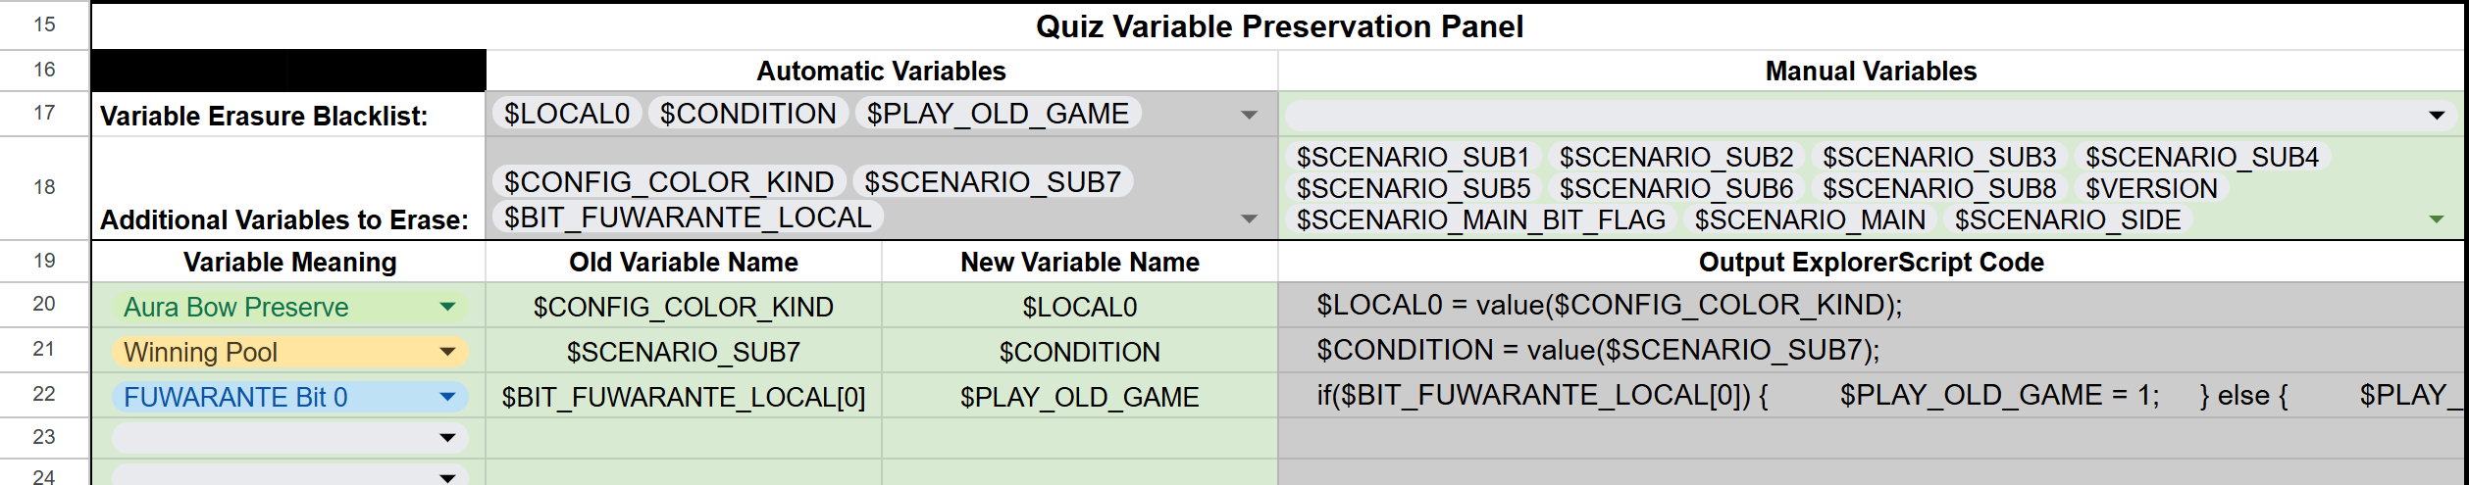The image size is (2469, 485).
Task: Open Manual Additional Variables to Erase dropdown
Action: (x=2437, y=219)
